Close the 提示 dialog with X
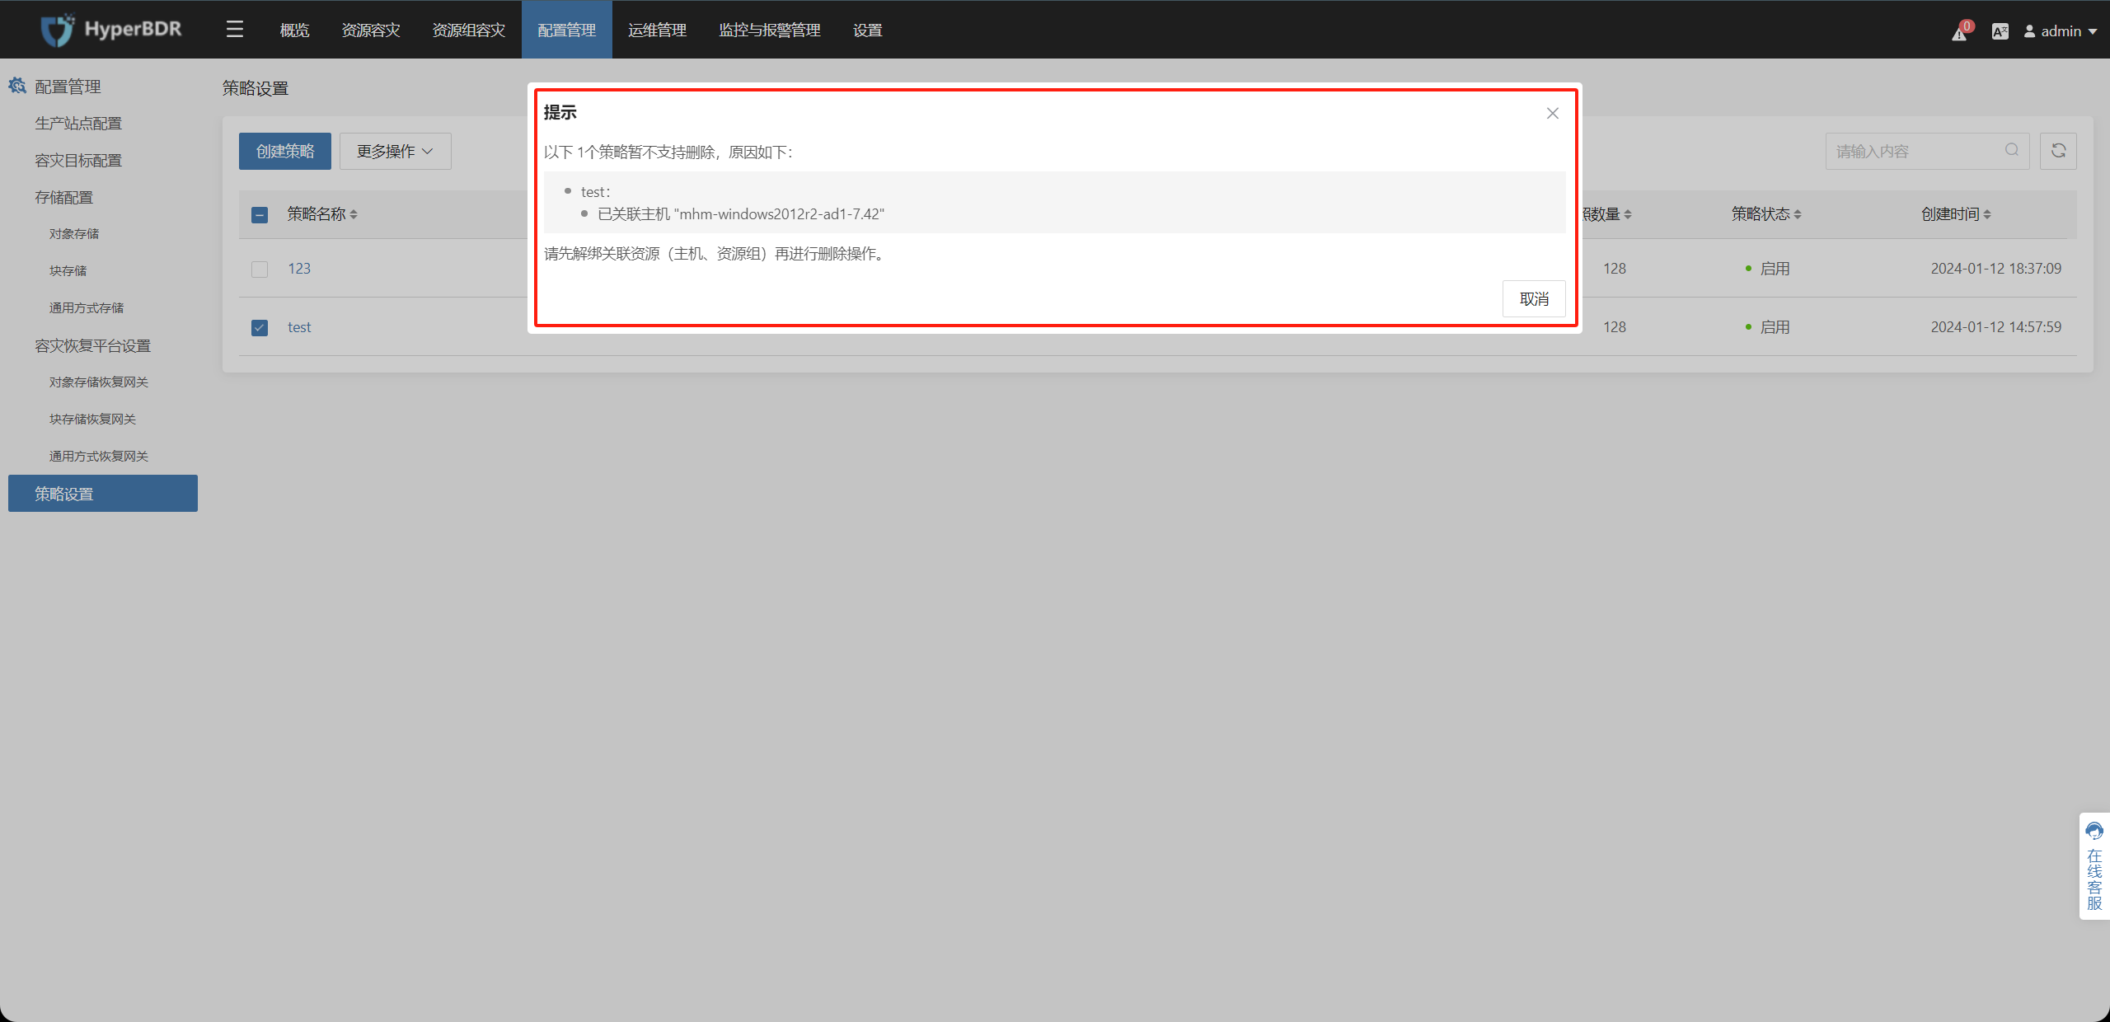Viewport: 2110px width, 1022px height. 1553,113
